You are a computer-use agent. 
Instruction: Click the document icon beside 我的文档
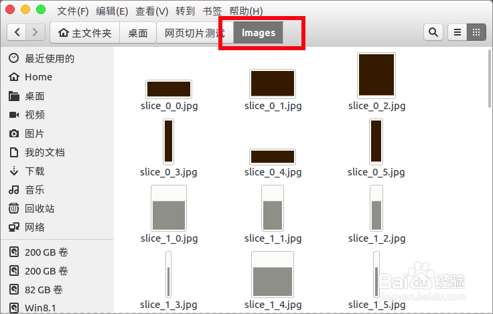tap(13, 153)
